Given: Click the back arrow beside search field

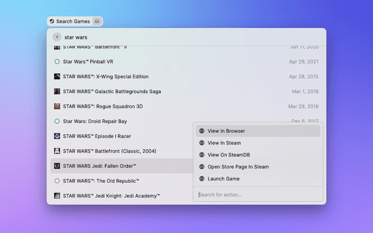Looking at the screenshot, I should [57, 37].
